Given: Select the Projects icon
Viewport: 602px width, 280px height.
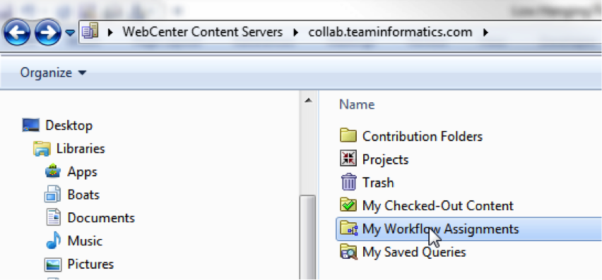Looking at the screenshot, I should click(348, 159).
